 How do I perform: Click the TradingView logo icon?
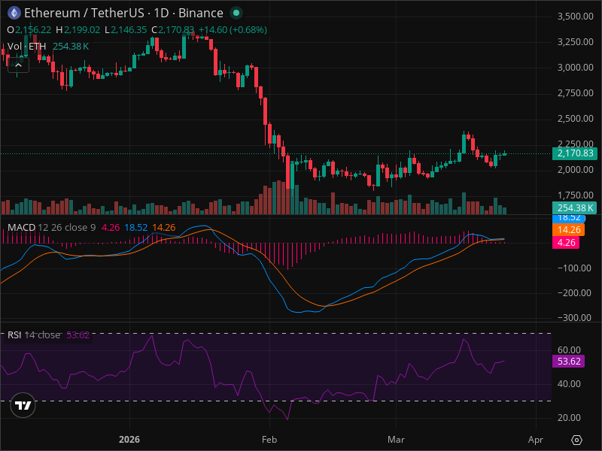[23, 405]
